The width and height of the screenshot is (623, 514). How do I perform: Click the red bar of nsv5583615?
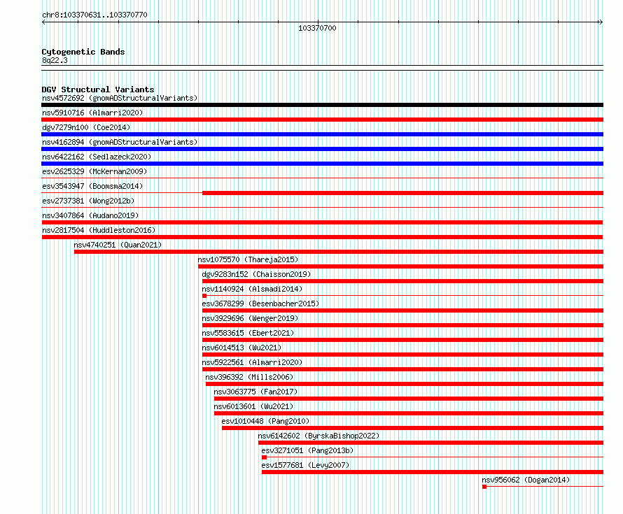click(x=403, y=340)
